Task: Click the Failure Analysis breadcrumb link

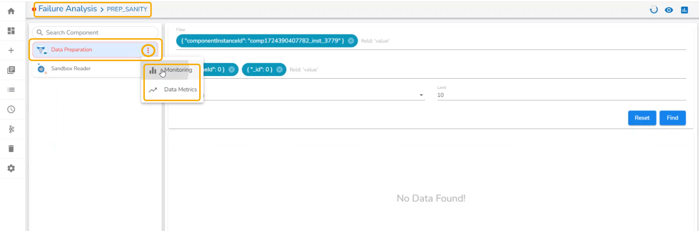Action: click(68, 9)
